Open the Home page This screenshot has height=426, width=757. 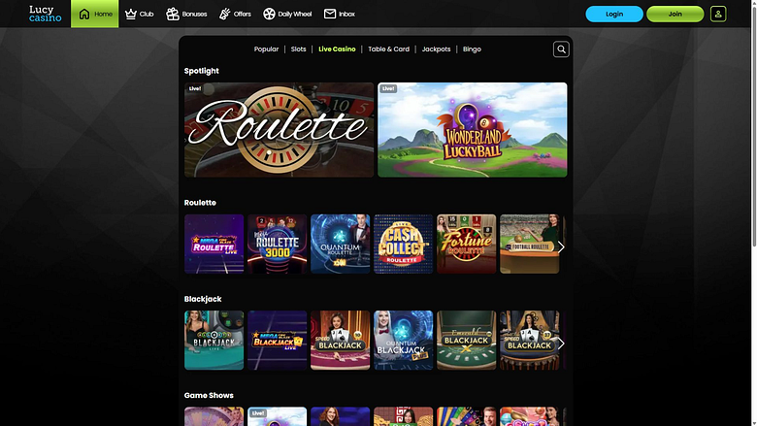(x=95, y=14)
